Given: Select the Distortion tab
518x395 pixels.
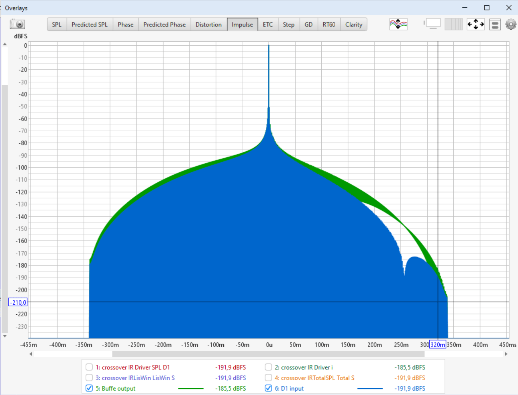Looking at the screenshot, I should click(x=209, y=24).
